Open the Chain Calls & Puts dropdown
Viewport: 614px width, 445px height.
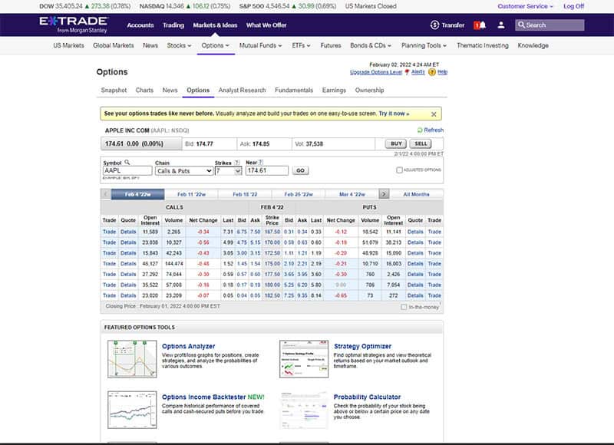click(183, 171)
